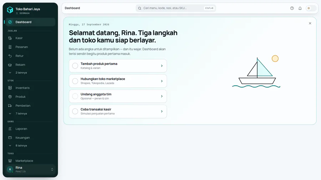Viewport: 321px width, 180px height.
Task: Click the Toko Bahari Jaya cube logo
Action: 10,10
